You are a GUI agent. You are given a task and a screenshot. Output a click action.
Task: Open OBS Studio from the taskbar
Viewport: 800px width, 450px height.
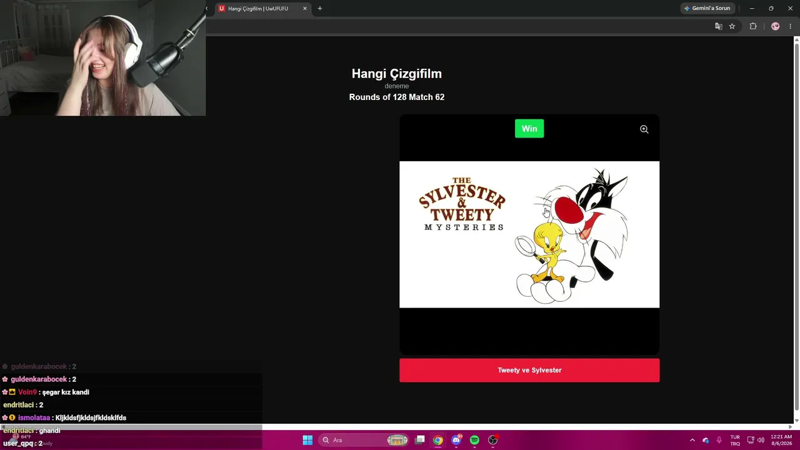pos(492,440)
